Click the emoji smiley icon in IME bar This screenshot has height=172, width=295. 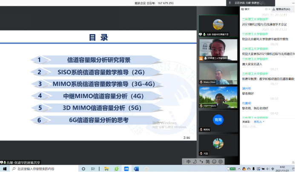214,162
